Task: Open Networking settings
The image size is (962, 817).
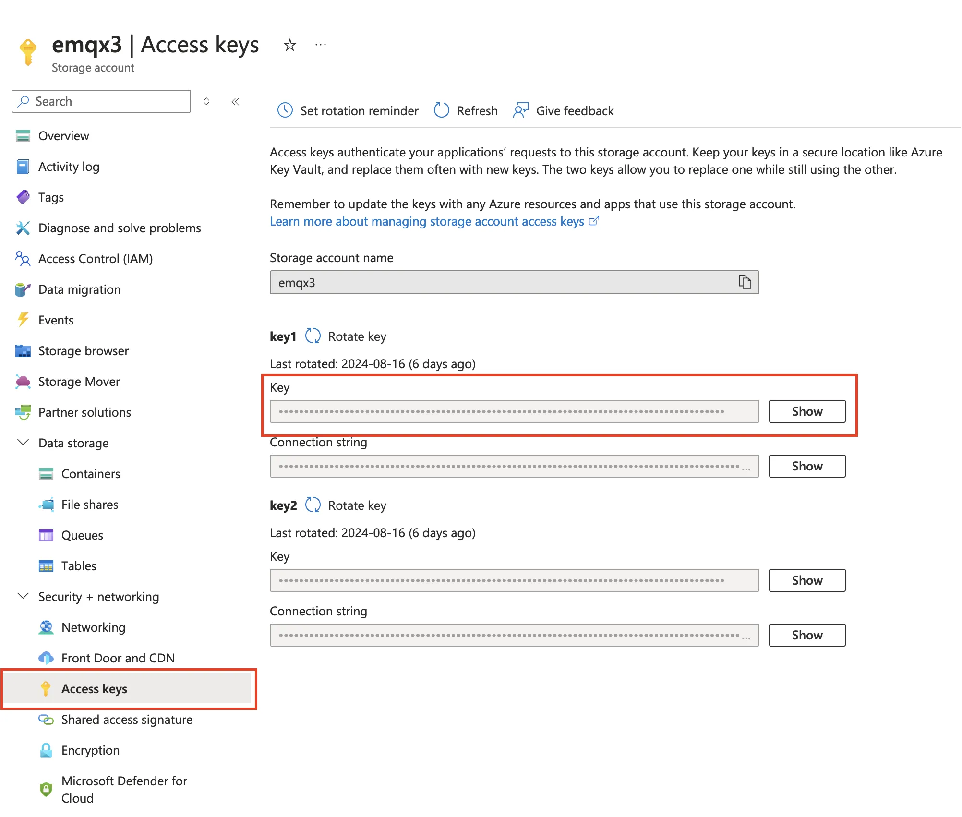Action: click(x=93, y=627)
